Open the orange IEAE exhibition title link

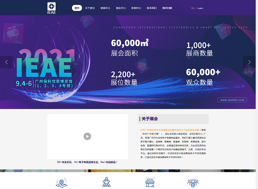pos(170,130)
